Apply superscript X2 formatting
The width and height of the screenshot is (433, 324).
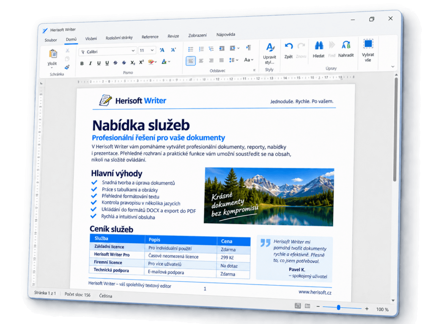click(141, 62)
